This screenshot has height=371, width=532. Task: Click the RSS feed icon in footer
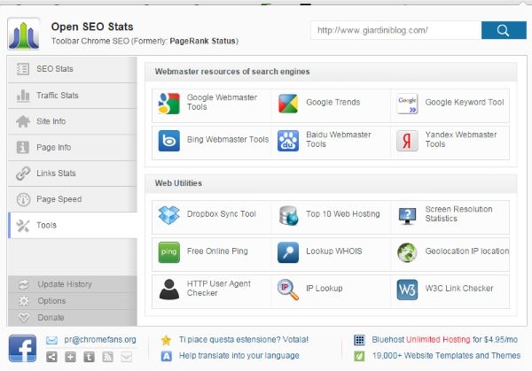point(107,357)
